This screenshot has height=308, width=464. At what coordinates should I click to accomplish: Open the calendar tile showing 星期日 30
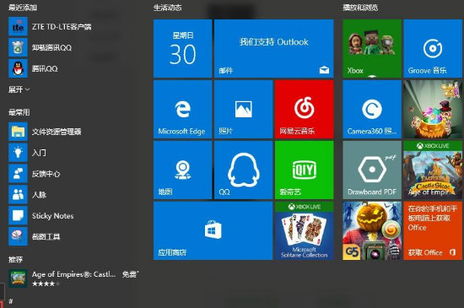[x=182, y=49]
